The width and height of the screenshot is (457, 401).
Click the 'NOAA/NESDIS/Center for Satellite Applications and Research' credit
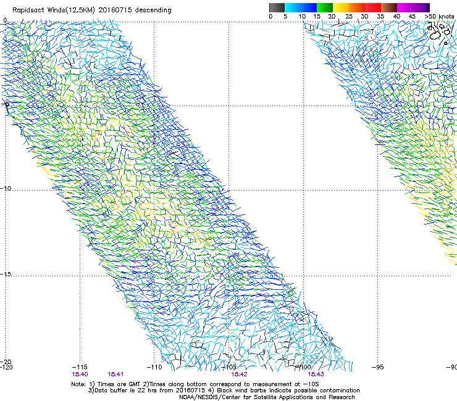point(267,397)
